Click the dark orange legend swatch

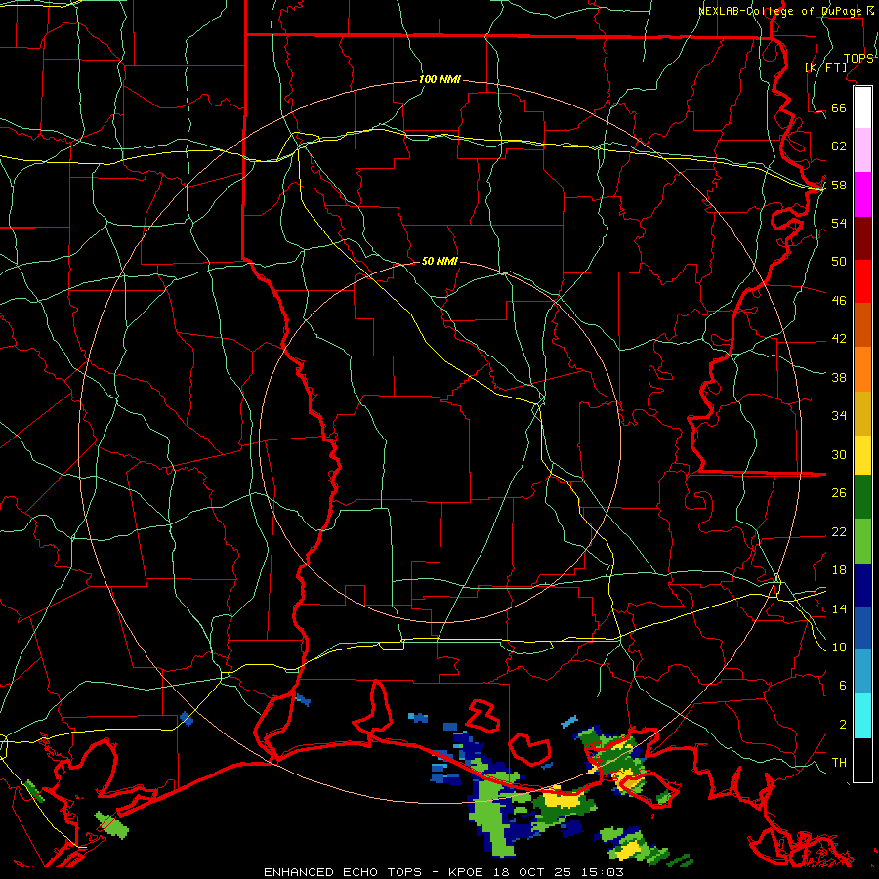[862, 324]
